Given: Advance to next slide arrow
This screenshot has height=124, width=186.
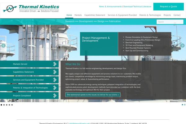Looking at the screenshot, I should [183, 46].
